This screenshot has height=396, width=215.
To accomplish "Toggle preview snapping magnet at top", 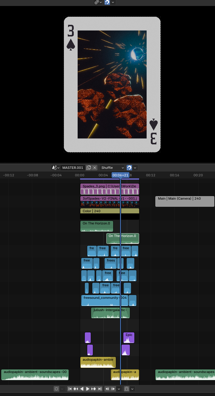I will pos(107,2).
